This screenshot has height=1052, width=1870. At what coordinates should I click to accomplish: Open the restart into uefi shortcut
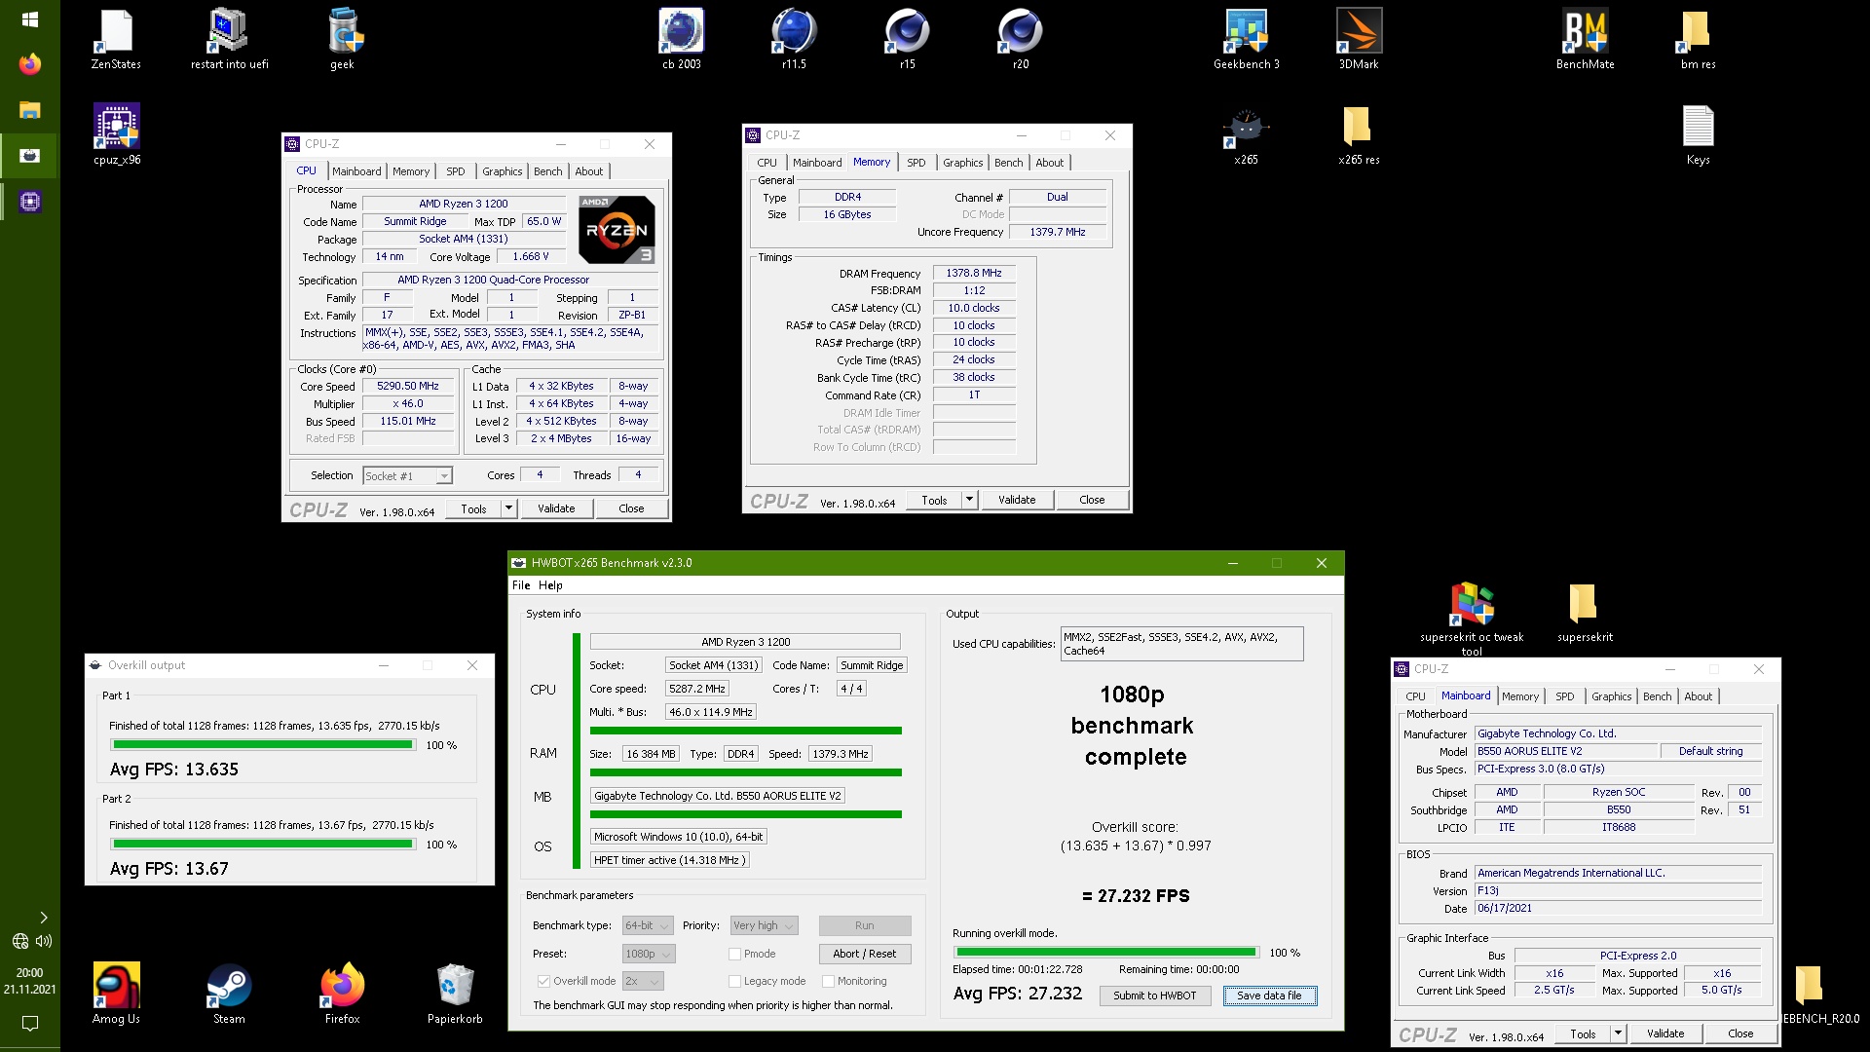point(229,40)
